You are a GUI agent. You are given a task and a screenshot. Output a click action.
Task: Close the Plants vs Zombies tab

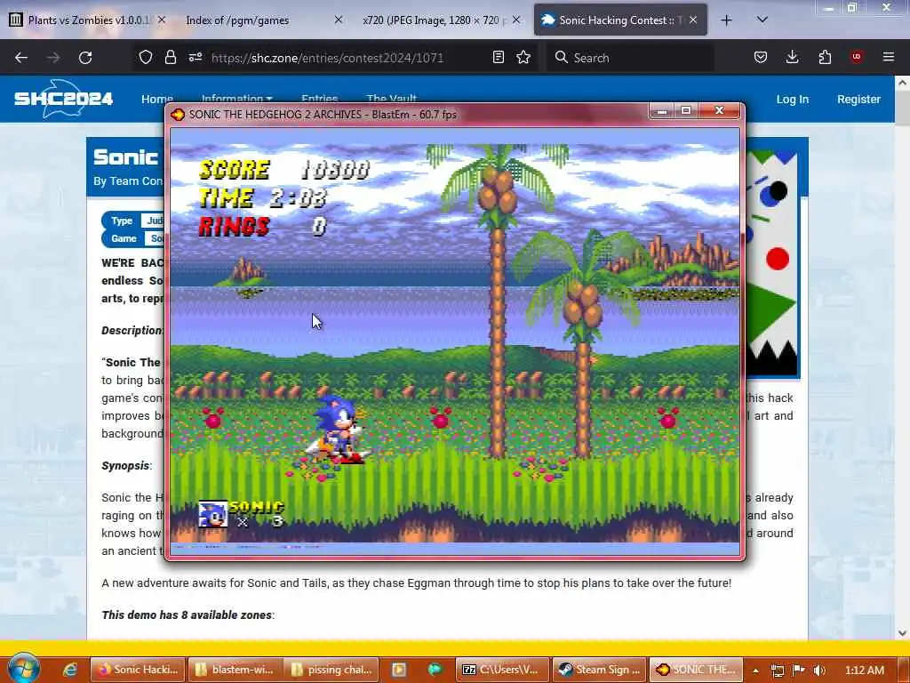(x=162, y=20)
